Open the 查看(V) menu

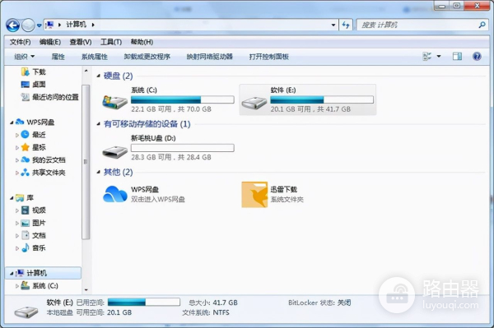point(81,42)
